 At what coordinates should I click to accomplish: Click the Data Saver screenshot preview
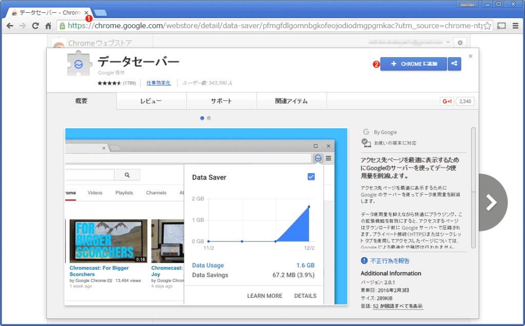206,216
